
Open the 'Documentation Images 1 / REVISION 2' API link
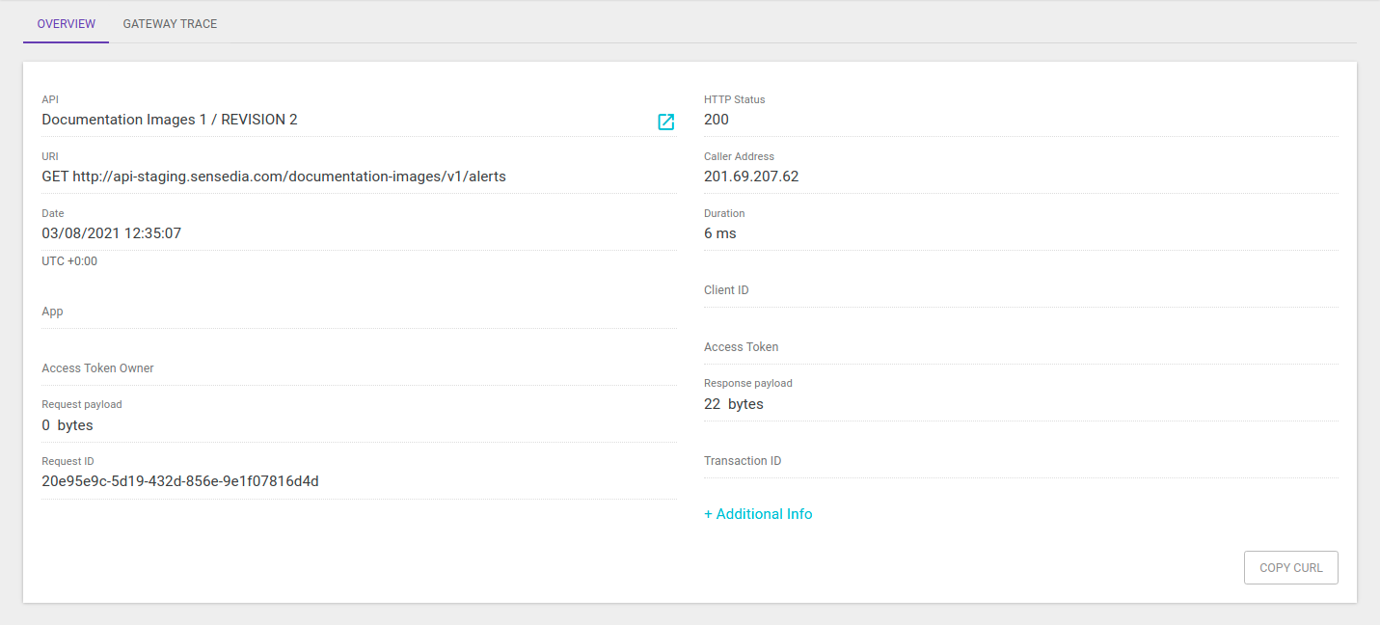pos(170,119)
